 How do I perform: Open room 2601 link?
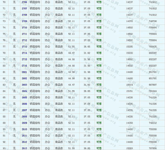coord(24,72)
